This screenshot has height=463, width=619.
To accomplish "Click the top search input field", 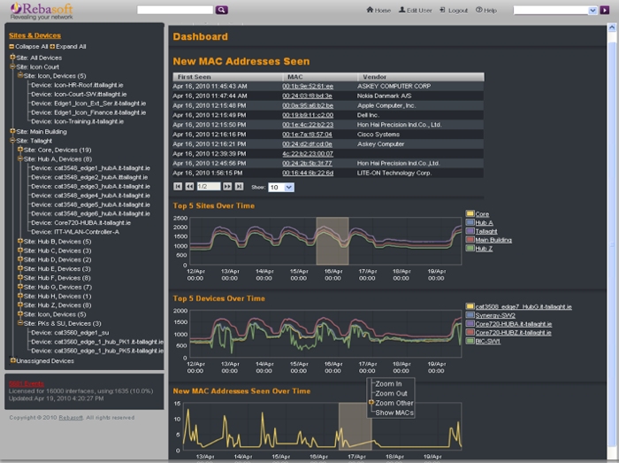I will click(175, 10).
